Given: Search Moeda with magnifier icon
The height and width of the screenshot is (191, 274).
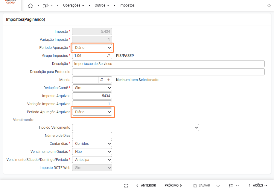Looking at the screenshot, I should click(x=102, y=80).
